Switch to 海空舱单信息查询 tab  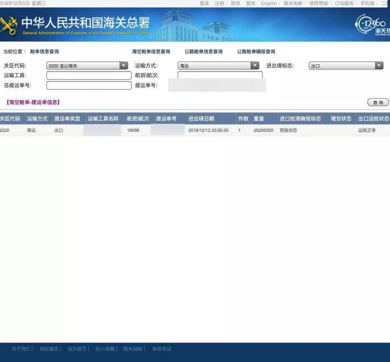coord(151,51)
